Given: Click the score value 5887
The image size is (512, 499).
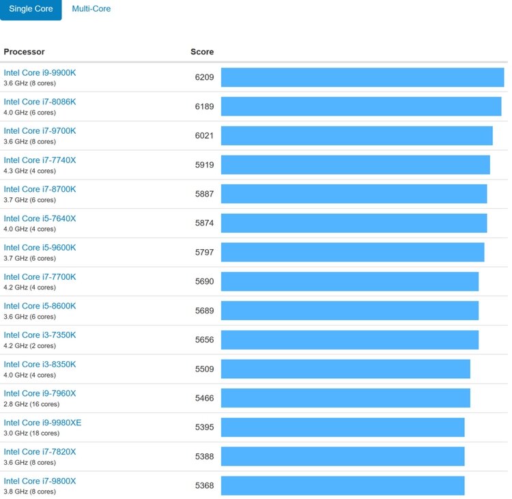Looking at the screenshot, I should tap(204, 194).
